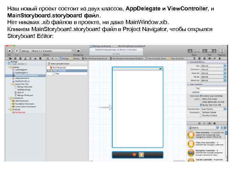Open the Size simulated metric dropdown

click(213, 66)
